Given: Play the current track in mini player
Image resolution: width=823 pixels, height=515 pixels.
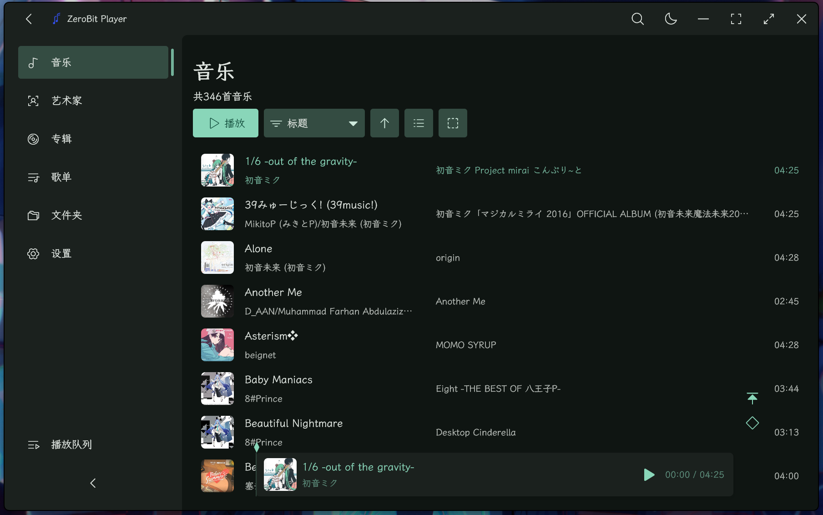Looking at the screenshot, I should click(649, 475).
